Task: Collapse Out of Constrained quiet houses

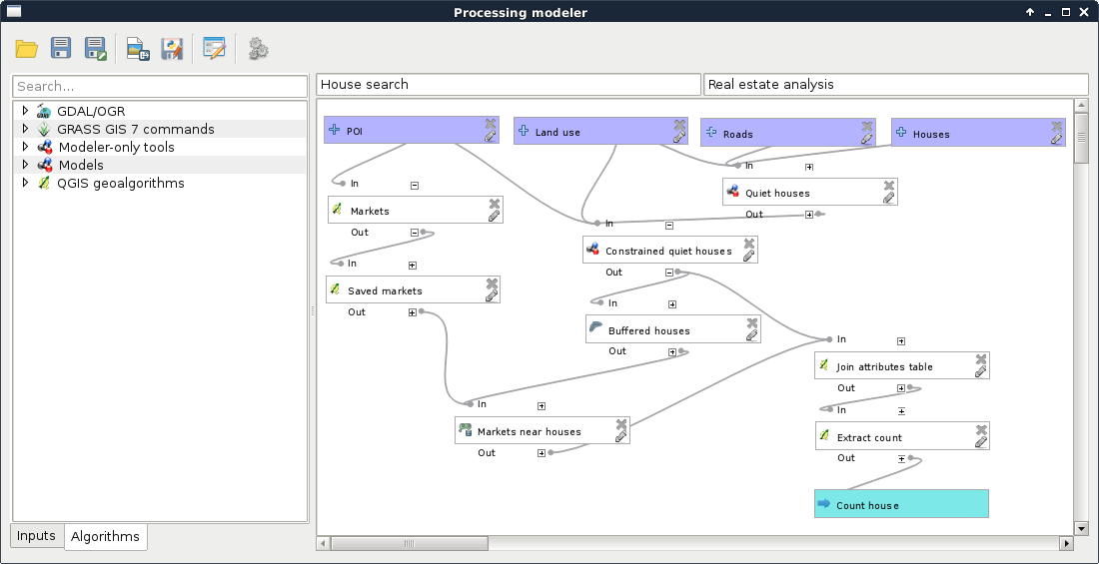Action: [669, 273]
